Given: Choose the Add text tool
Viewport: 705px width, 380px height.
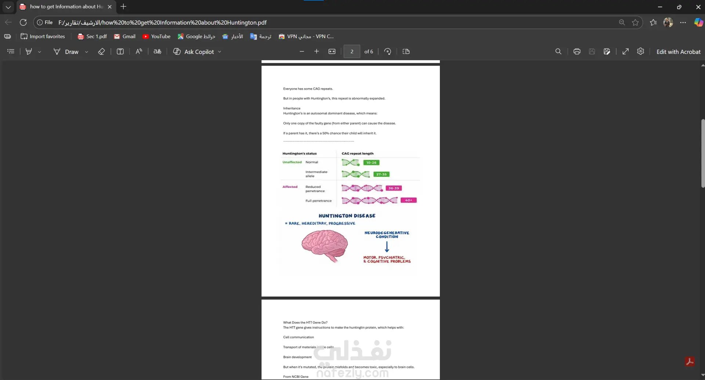Looking at the screenshot, I should click(x=120, y=52).
